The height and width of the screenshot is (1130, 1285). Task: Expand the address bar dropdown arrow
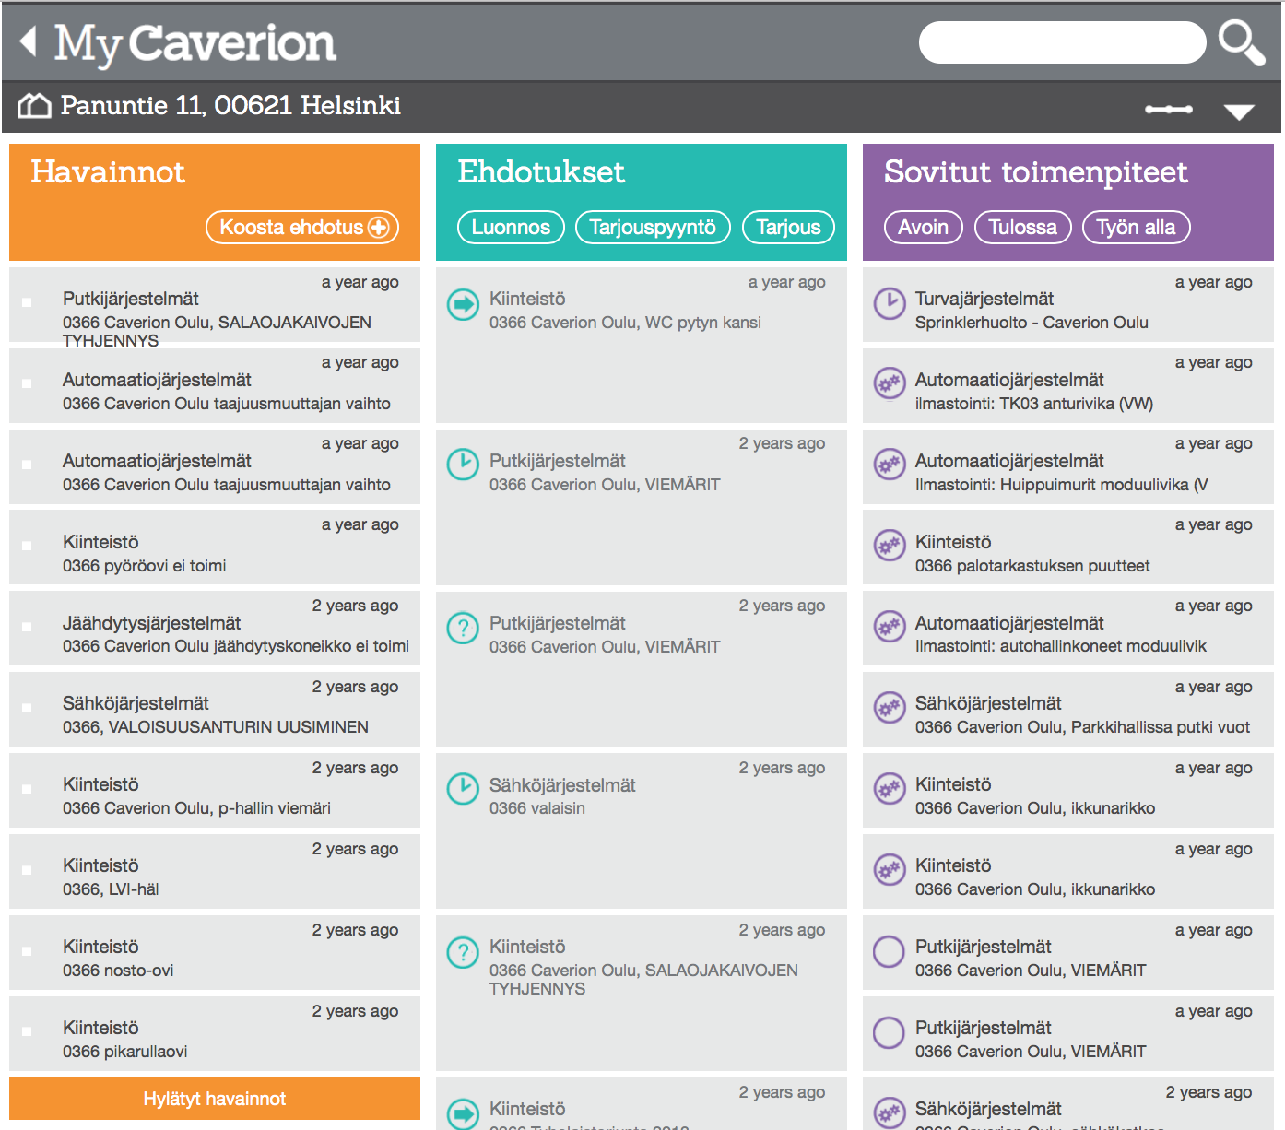coord(1239,112)
